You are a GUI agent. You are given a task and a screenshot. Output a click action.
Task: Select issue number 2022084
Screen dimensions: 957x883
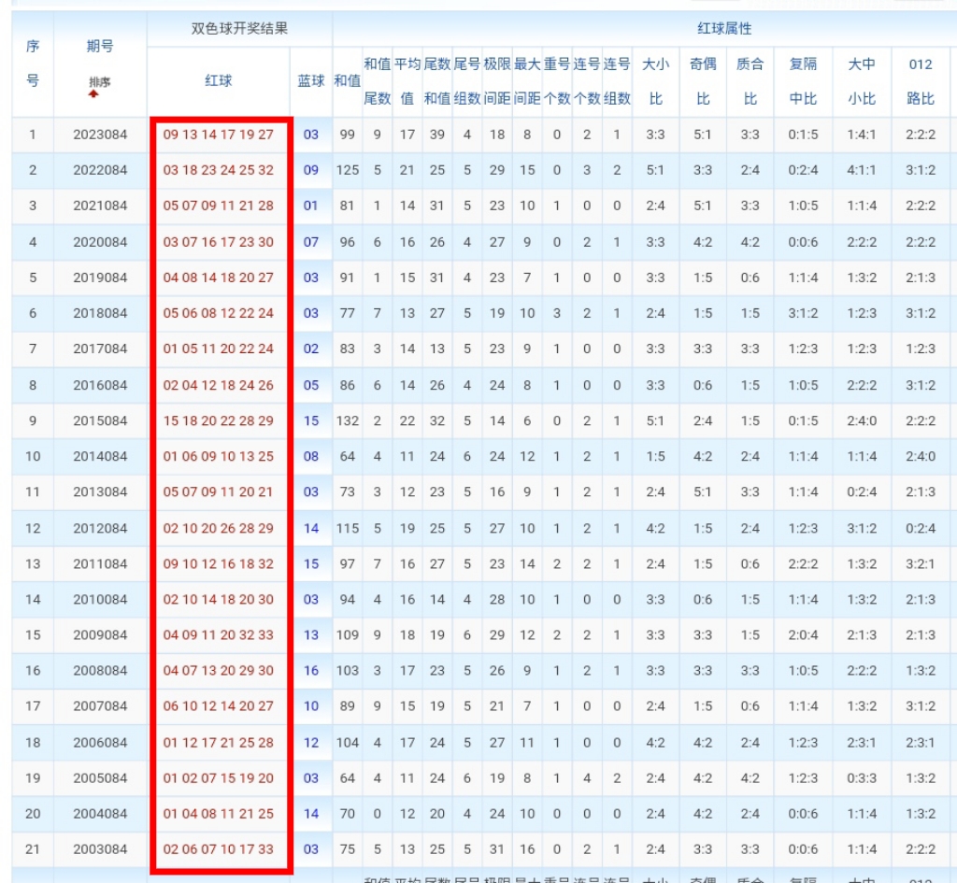point(100,170)
